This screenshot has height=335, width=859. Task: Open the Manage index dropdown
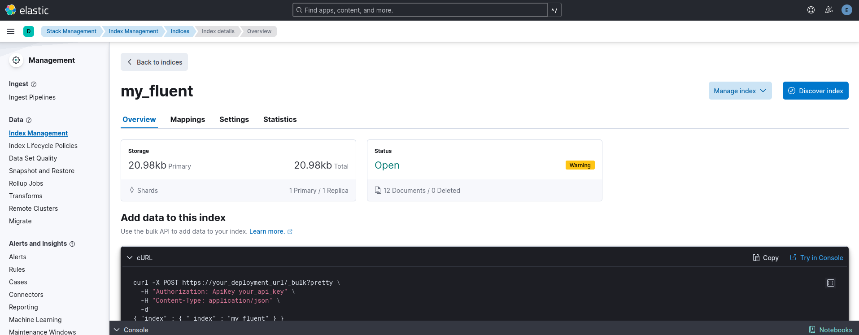(x=740, y=91)
